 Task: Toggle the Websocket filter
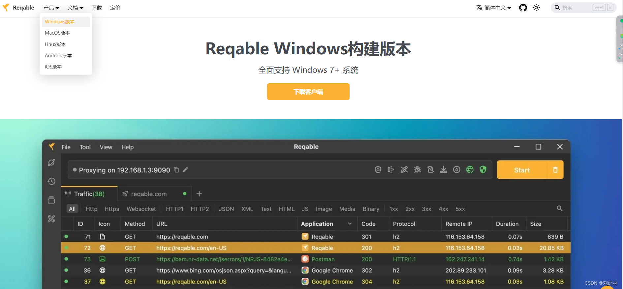click(141, 209)
